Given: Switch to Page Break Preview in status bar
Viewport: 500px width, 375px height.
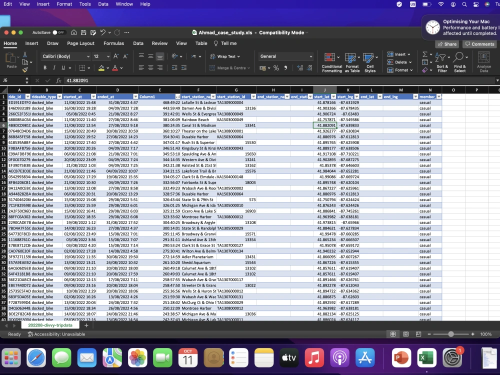Looking at the screenshot, I should click(x=418, y=334).
